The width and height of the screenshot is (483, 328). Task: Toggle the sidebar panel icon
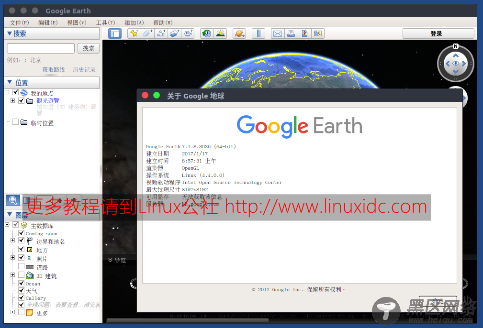click(115, 33)
